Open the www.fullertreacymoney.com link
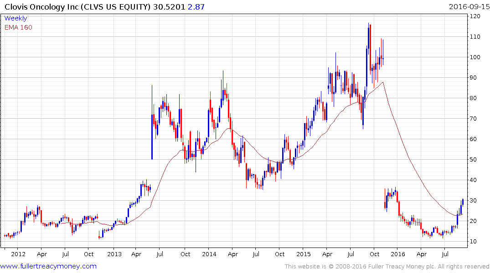Viewport: 490px width, 273px height. [x=48, y=266]
